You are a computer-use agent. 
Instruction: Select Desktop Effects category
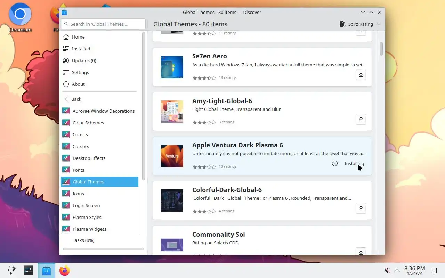coord(100,158)
